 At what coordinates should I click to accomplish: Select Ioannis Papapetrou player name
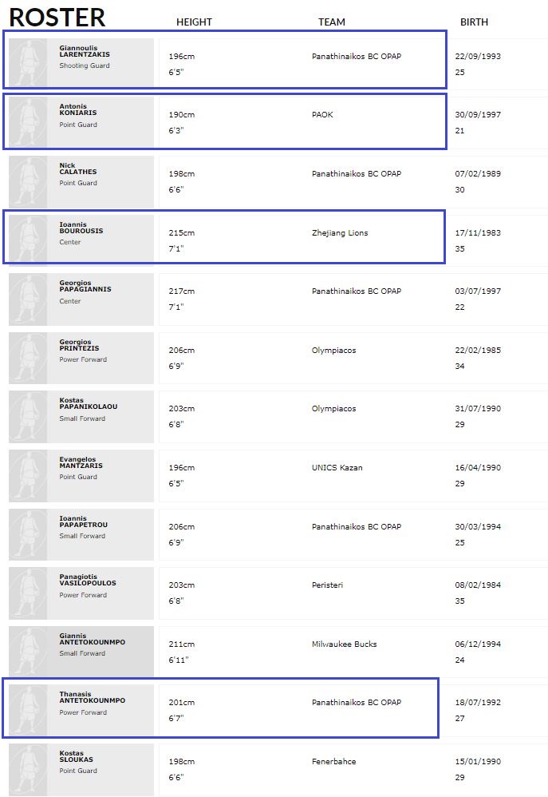tap(83, 521)
